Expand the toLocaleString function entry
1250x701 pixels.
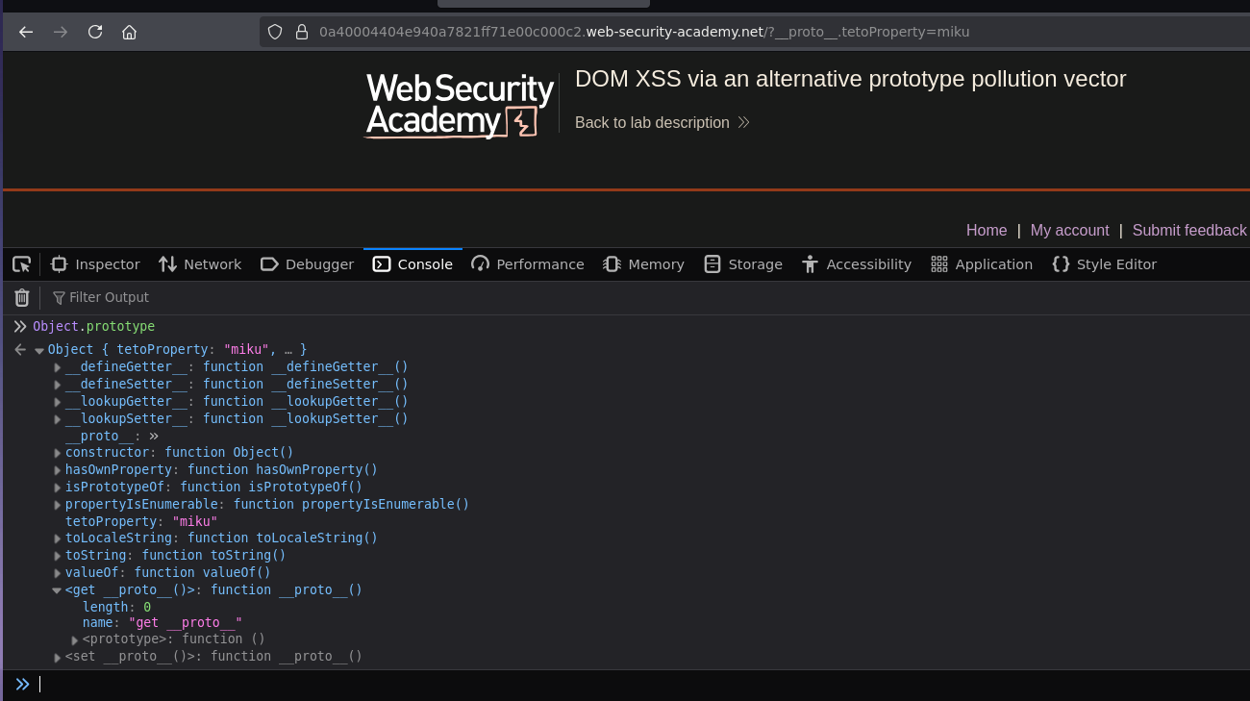point(58,538)
